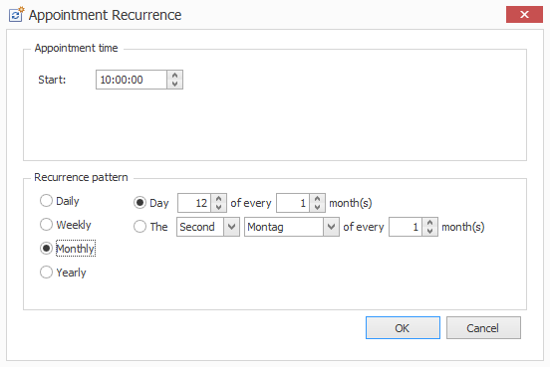Dismiss dialog with the Cancel button

[483, 328]
